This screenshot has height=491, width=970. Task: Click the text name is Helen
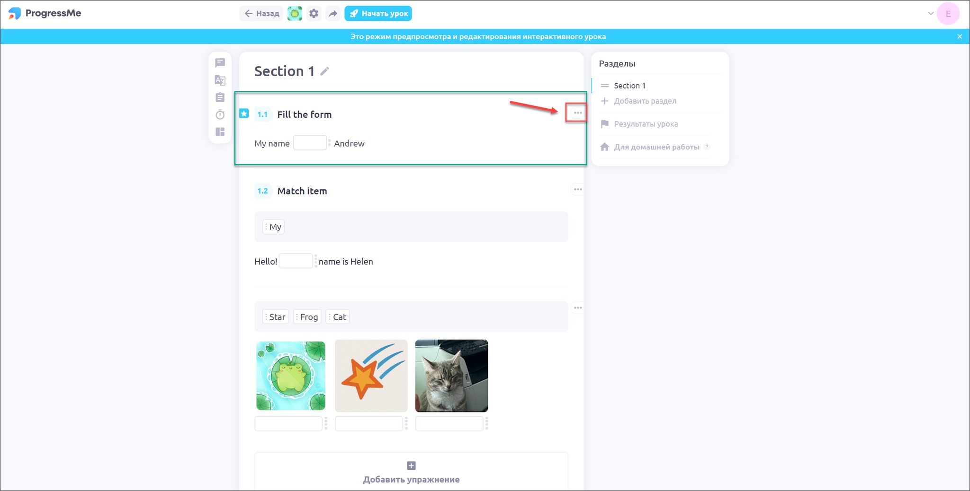(x=346, y=262)
